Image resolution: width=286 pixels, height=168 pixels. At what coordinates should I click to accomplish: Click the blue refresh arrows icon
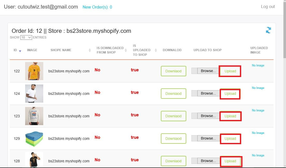pos(268,30)
